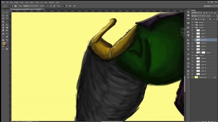Viewport: 218px width, 122px height.
Task: Toggle pressure for opacity button
Action: coord(54,6)
